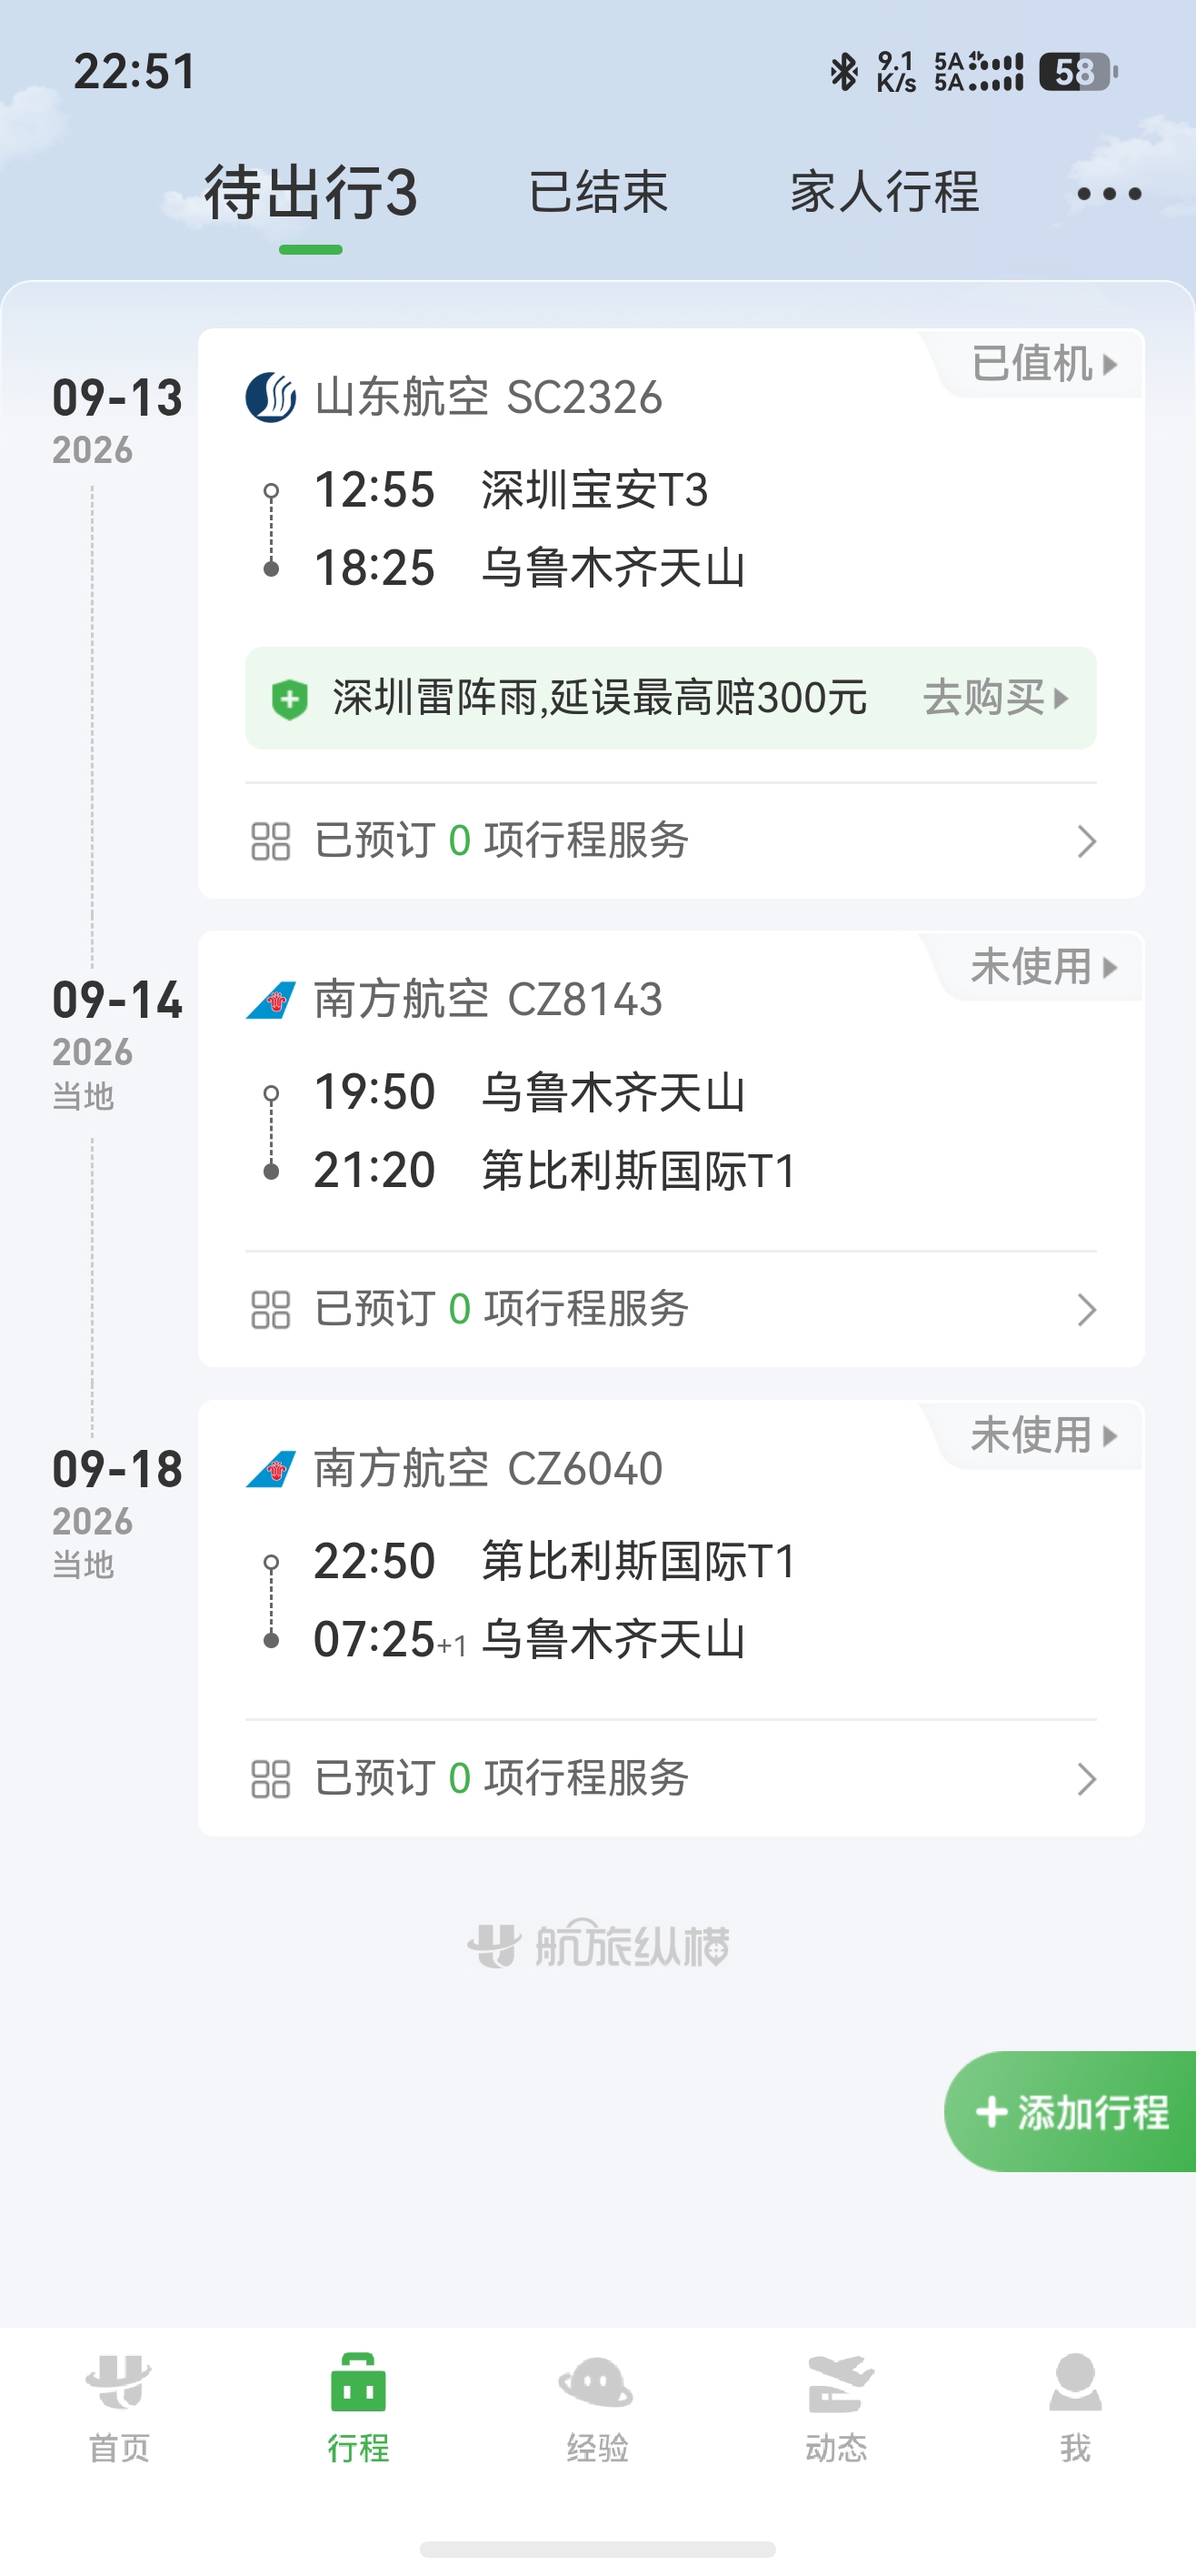This screenshot has width=1196, height=2576.
Task: Tap the 行程 suitcase icon
Action: [x=358, y=2382]
